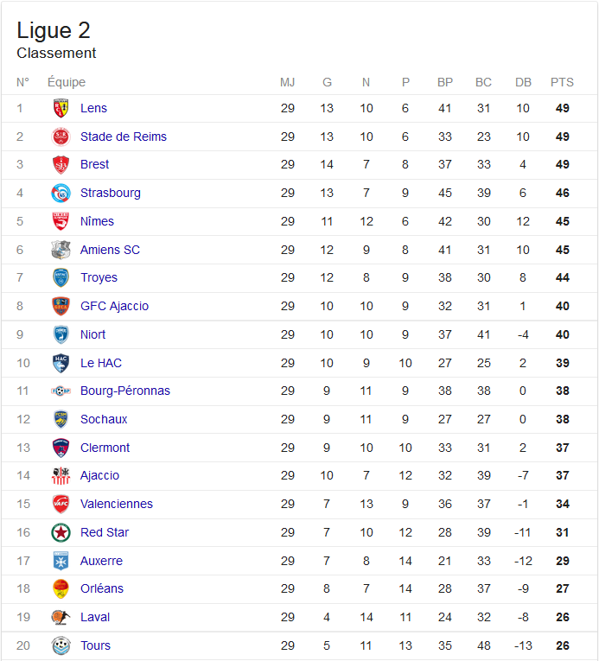Click the Auxerre blue cross logo
The image size is (599, 661).
point(61,561)
